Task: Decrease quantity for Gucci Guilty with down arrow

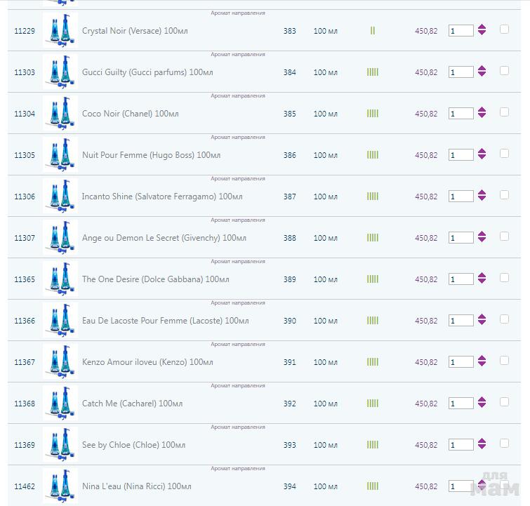Action: 482,75
